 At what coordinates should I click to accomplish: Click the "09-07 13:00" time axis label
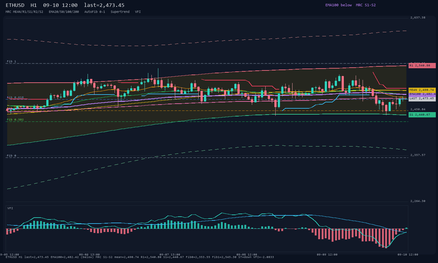170,255
